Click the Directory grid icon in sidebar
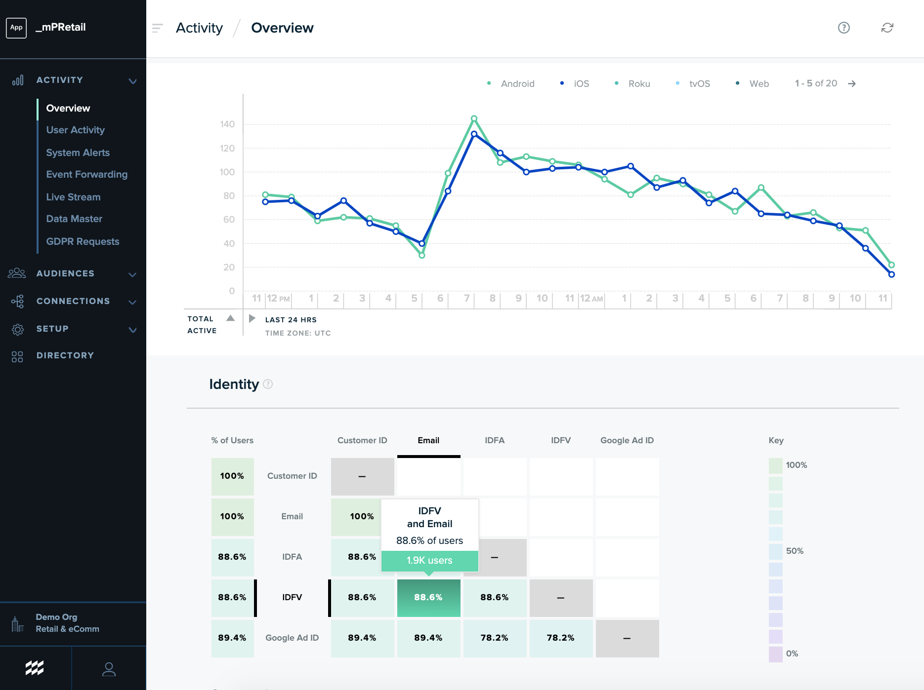The image size is (924, 690). click(17, 356)
